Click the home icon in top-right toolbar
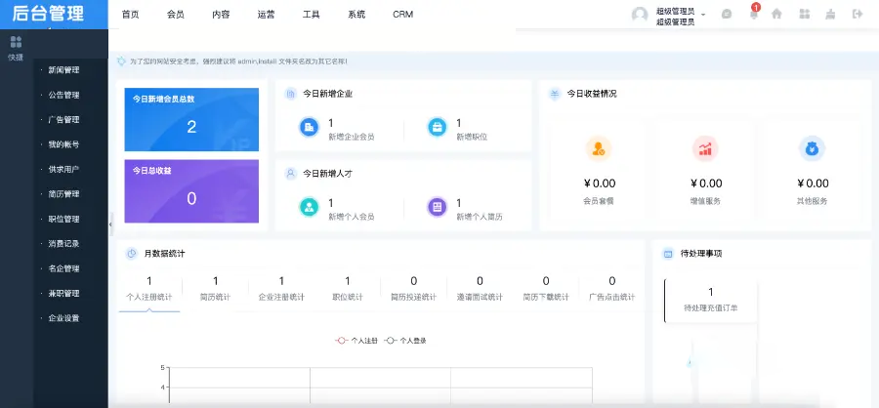This screenshot has height=408, width=879. point(777,15)
